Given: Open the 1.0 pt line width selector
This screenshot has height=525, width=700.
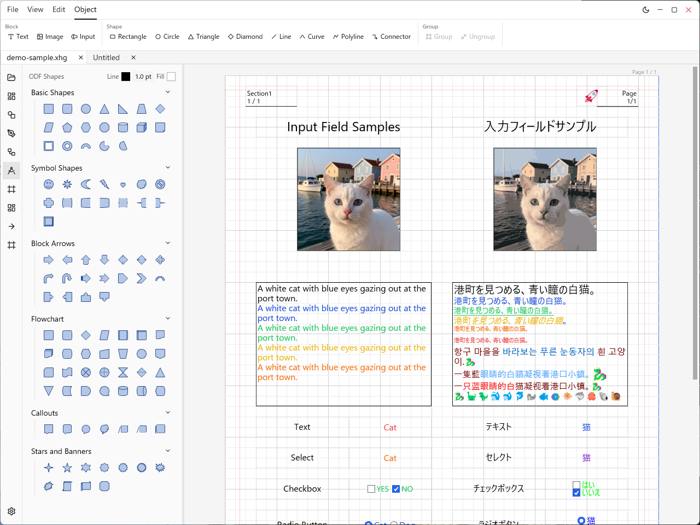Looking at the screenshot, I should [143, 77].
